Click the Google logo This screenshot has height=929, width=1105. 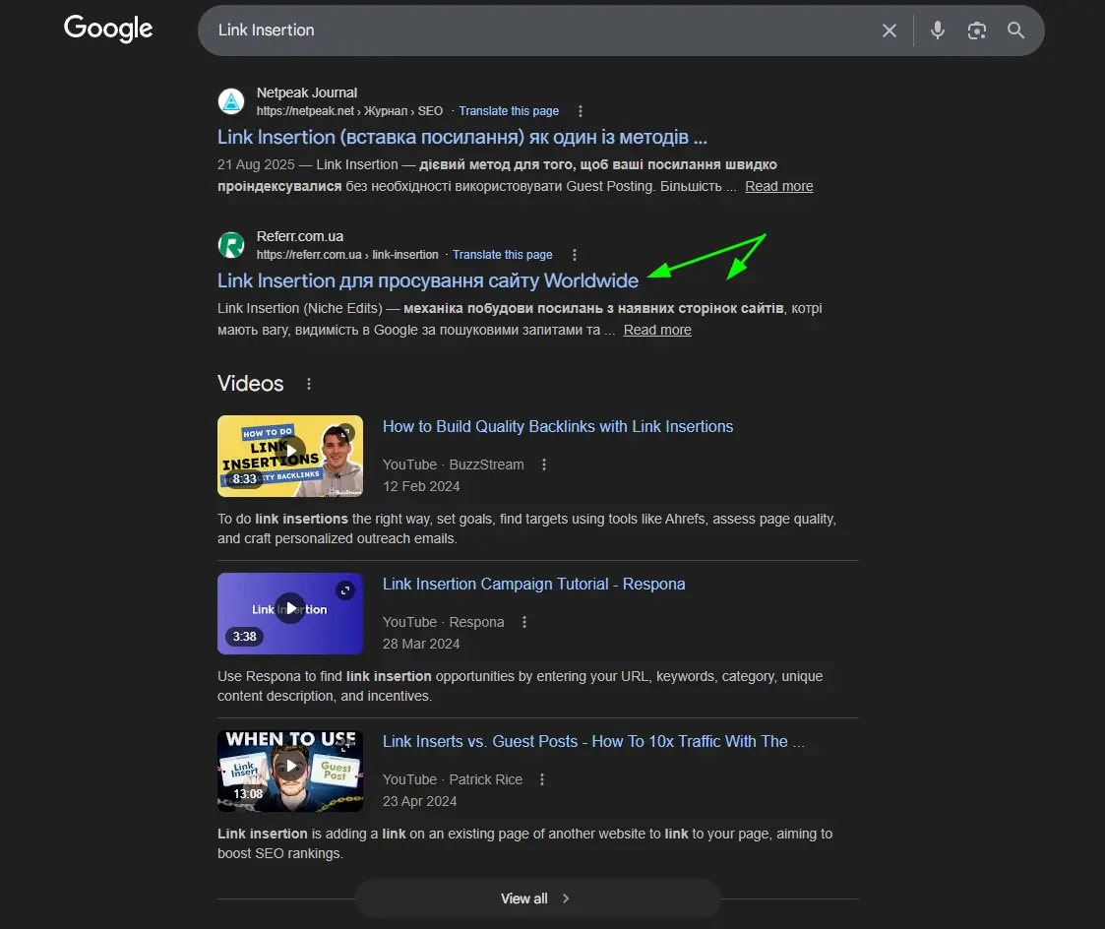click(x=108, y=29)
